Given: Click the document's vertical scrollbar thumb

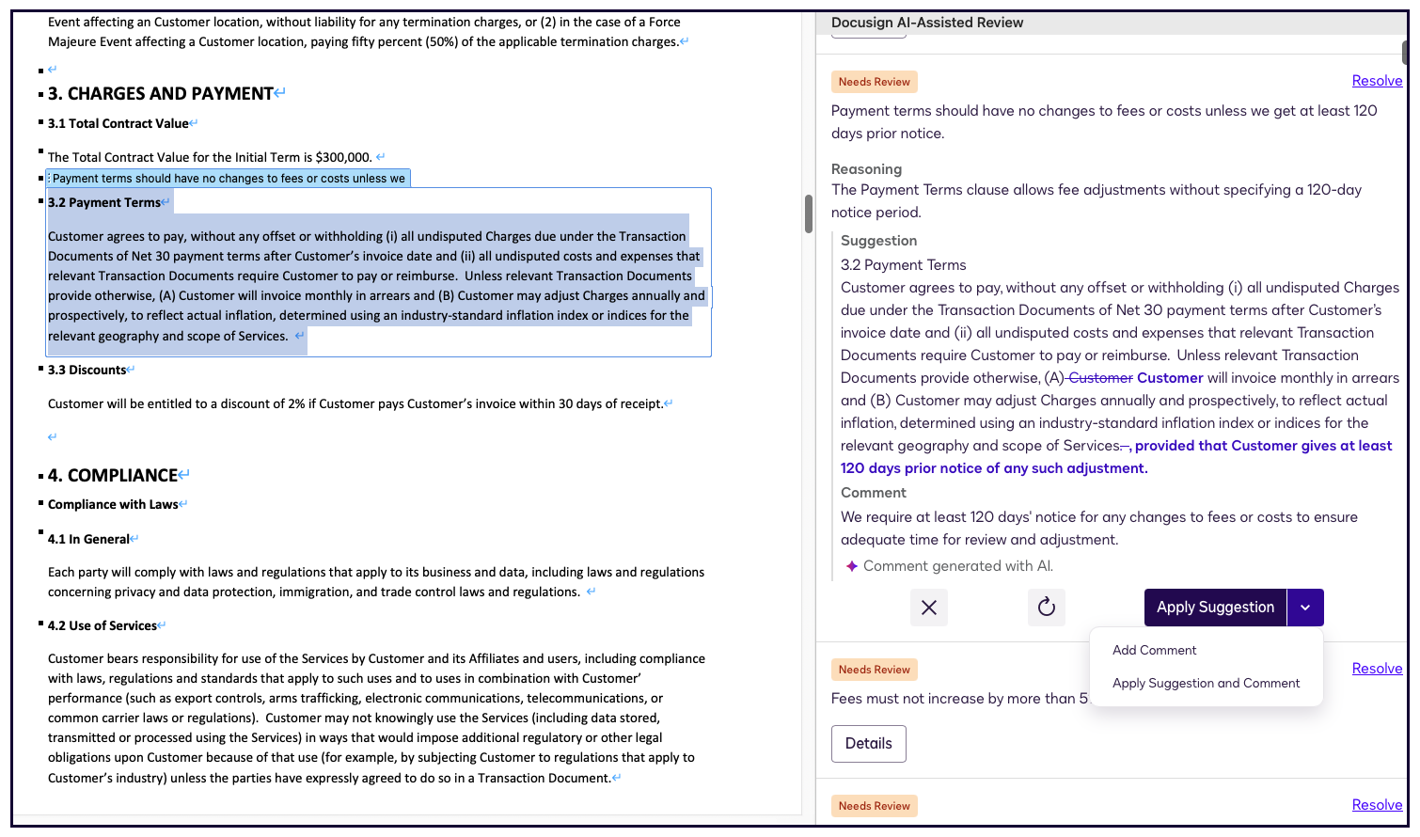Looking at the screenshot, I should [808, 213].
